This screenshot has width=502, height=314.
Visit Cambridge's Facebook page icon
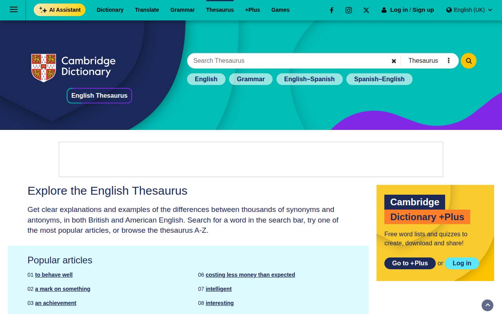click(x=331, y=10)
